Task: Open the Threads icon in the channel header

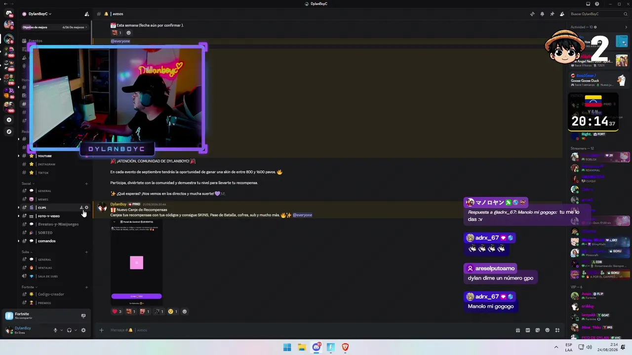Action: point(532,14)
